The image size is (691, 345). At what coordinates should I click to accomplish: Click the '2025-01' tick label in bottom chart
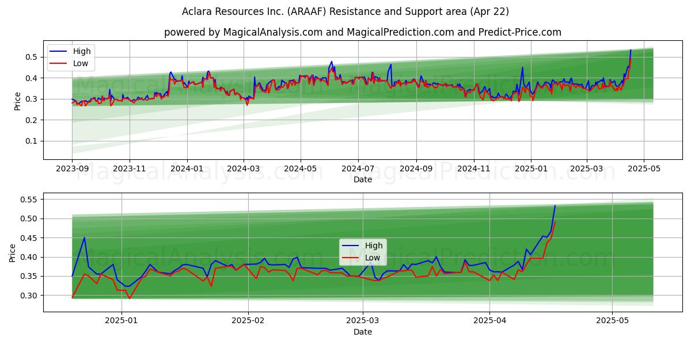[123, 321]
